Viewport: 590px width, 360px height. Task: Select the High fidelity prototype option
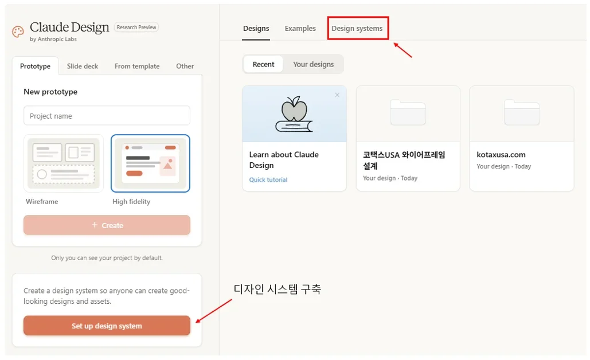[x=150, y=163]
